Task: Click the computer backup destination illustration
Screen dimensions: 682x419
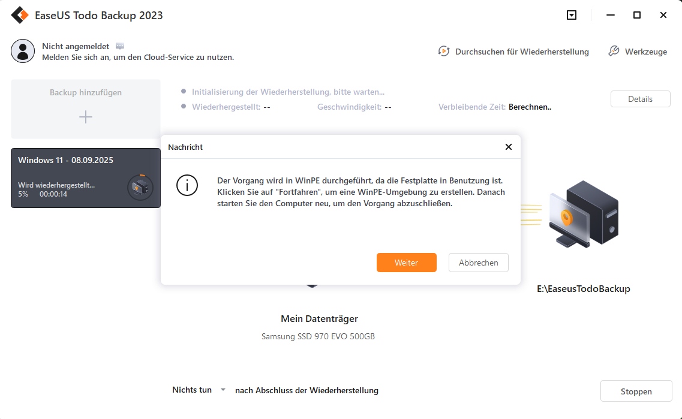Action: 583,214
